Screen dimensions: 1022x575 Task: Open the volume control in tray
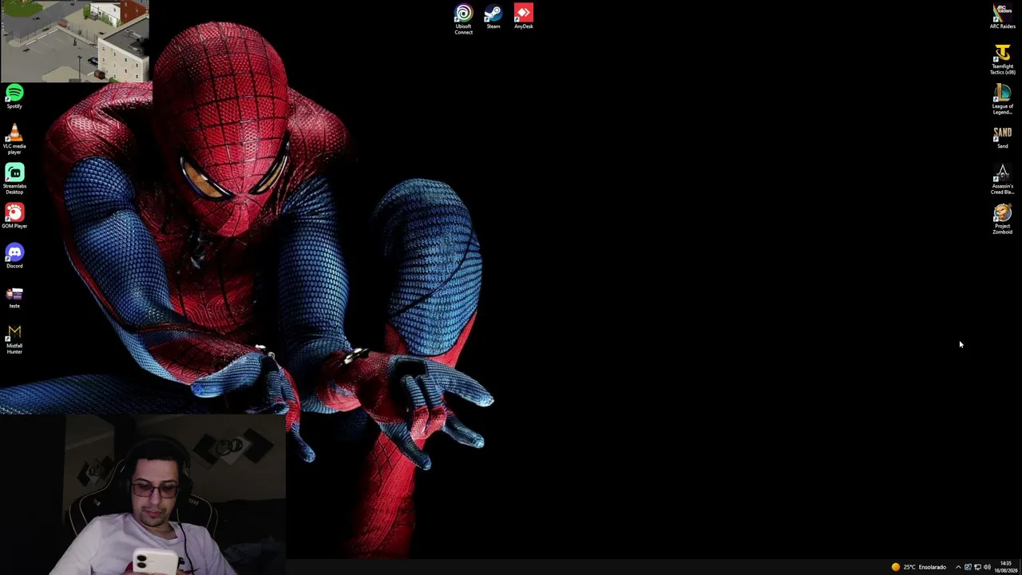[988, 567]
